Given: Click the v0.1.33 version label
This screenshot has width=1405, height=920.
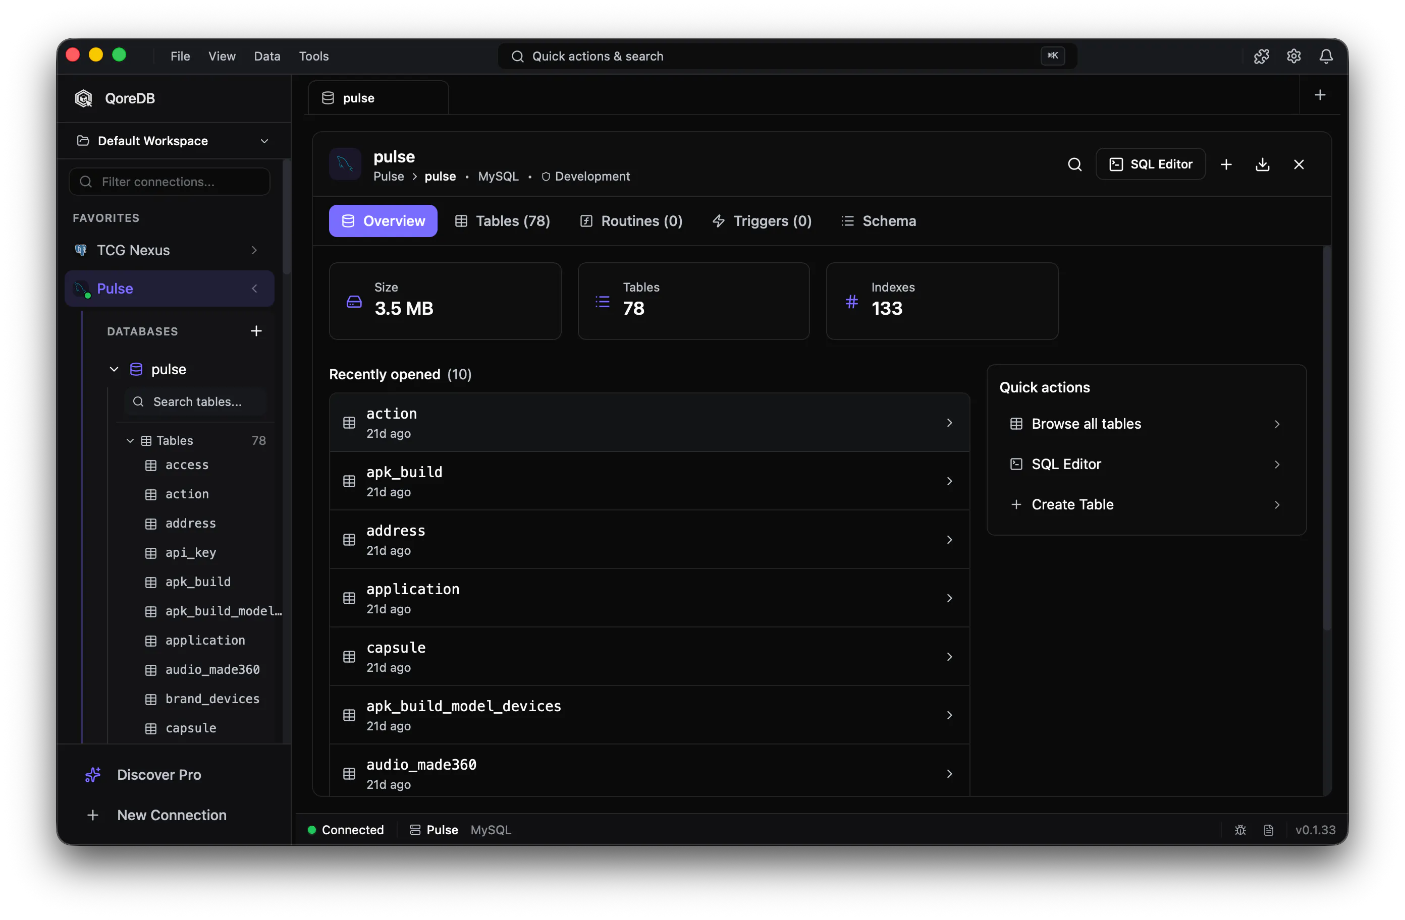Looking at the screenshot, I should coord(1315,830).
